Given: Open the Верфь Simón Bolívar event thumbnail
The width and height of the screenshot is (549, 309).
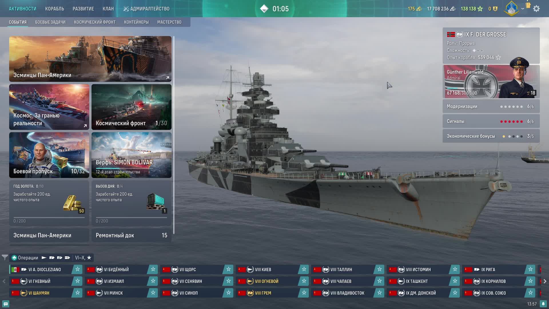Looking at the screenshot, I should 132,155.
